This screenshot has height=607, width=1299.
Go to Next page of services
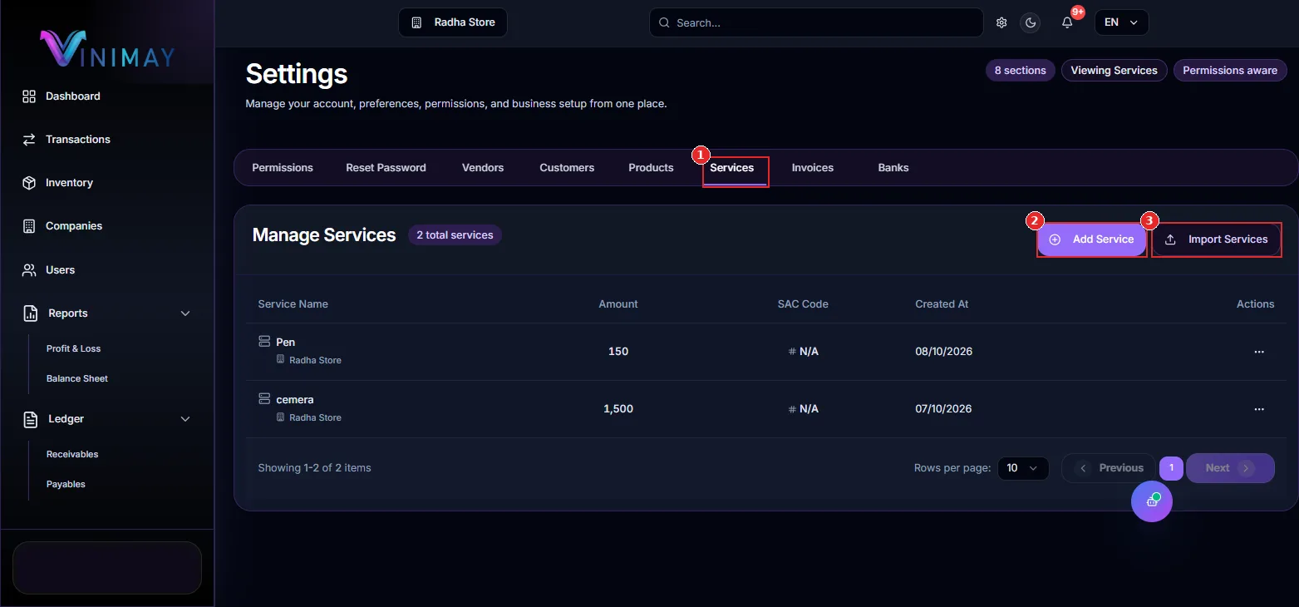point(1230,468)
